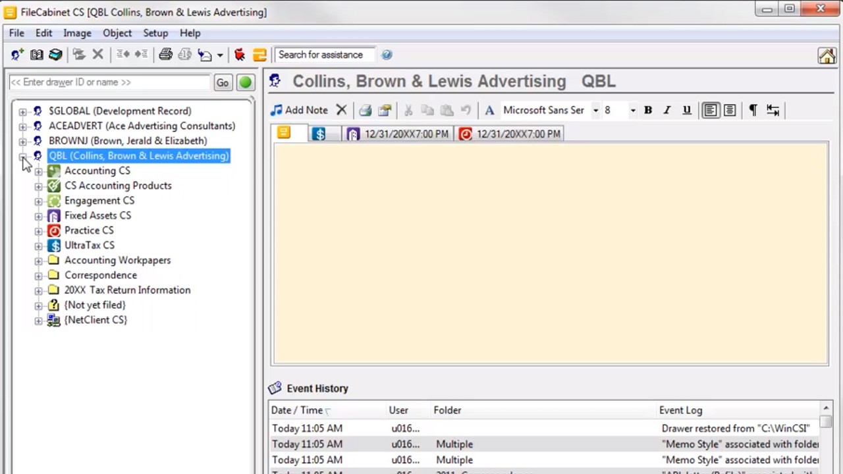Click the orange transfer arrows toolbar icon
843x474 pixels.
[x=259, y=55]
